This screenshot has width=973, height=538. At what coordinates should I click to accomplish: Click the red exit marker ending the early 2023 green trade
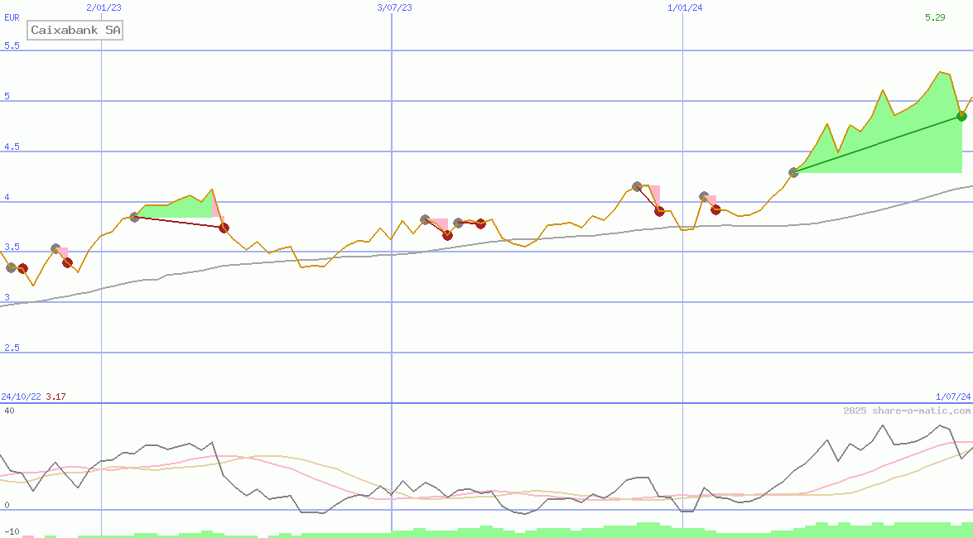(224, 228)
